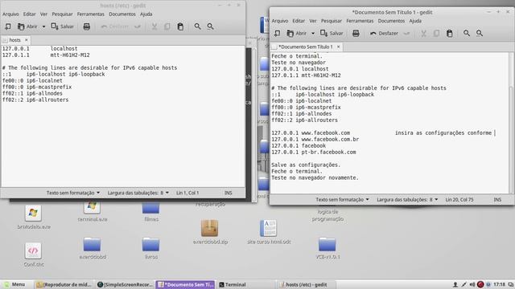Image resolution: width=515 pixels, height=289 pixels.
Task: Select VCE-v1.0.1 folder on desktop
Action: [328, 248]
